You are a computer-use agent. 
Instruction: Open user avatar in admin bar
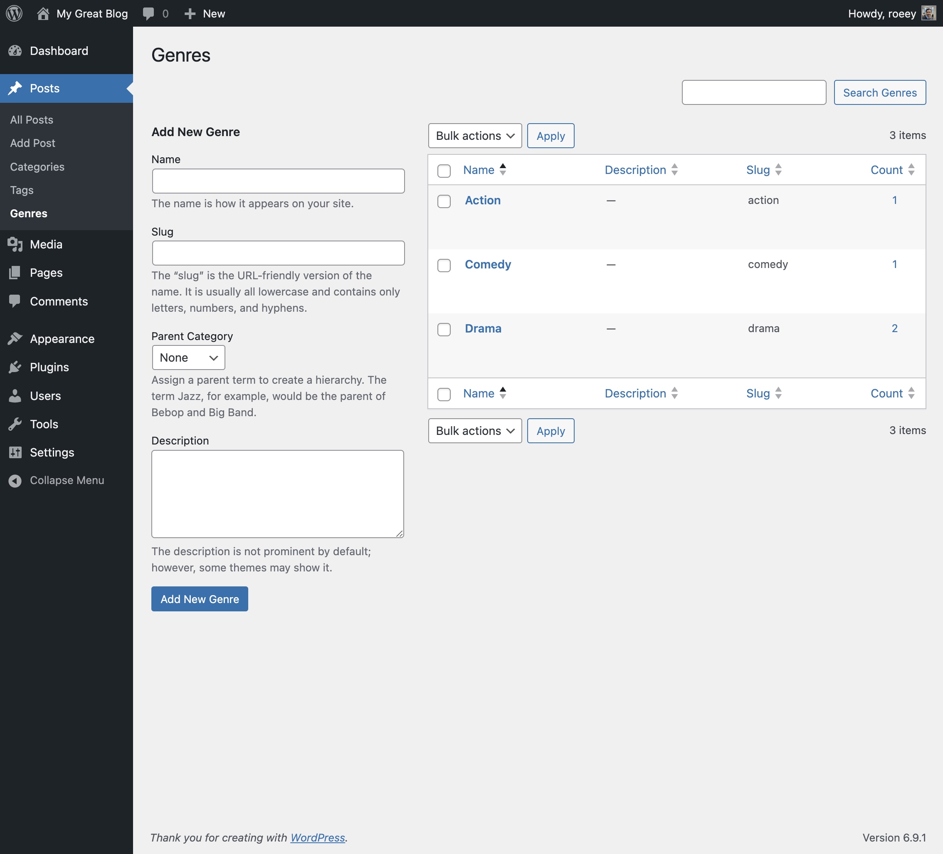[x=928, y=13]
